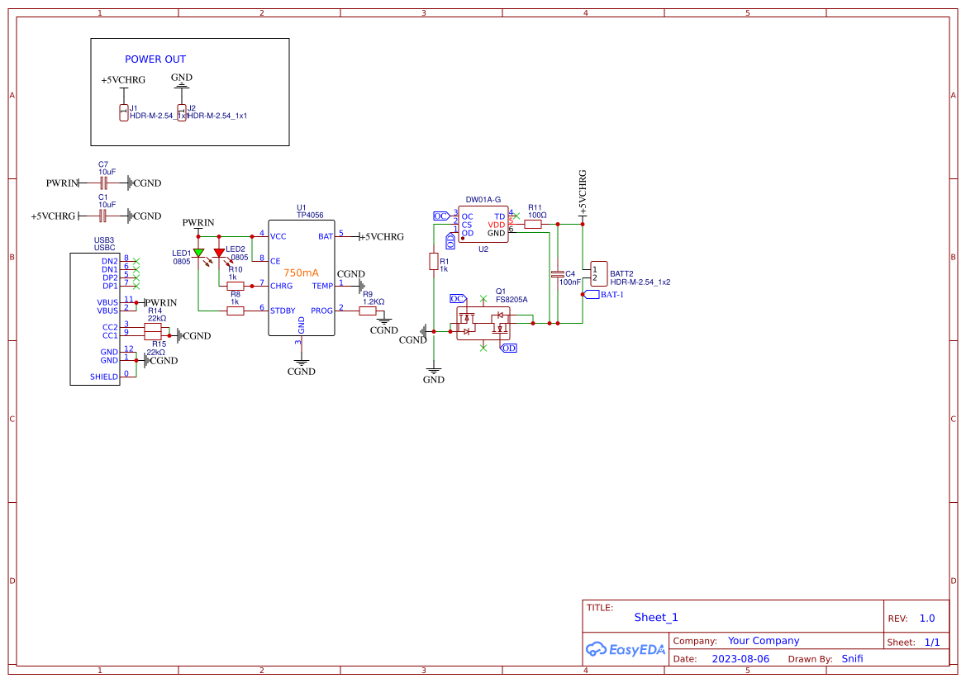This screenshot has height=683, width=966.
Task: Click the EasyEDA logo in title block
Action: (626, 649)
